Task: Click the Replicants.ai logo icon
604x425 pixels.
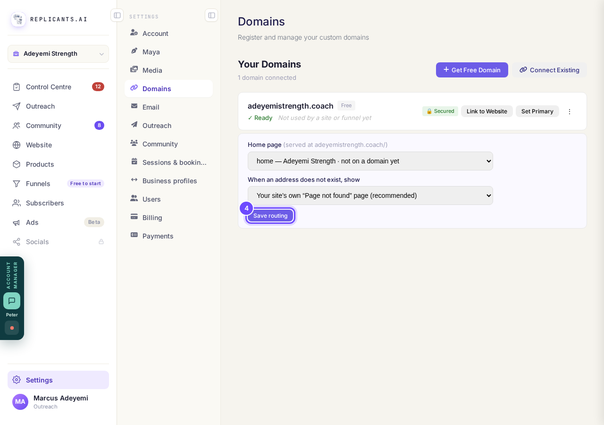Action: [18, 19]
